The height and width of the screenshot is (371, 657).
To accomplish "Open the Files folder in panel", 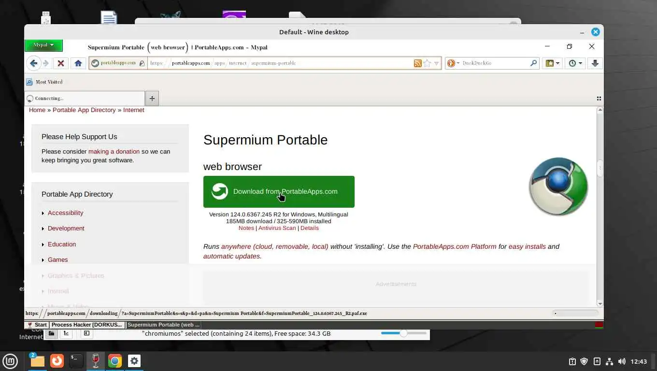I will click(x=37, y=361).
